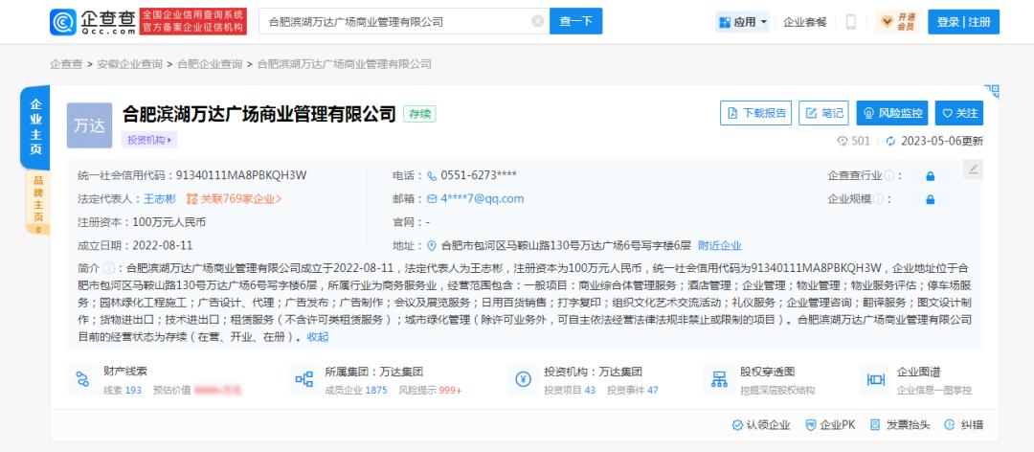Click the 关注 follow button
This screenshot has height=452, width=1034.
click(959, 113)
